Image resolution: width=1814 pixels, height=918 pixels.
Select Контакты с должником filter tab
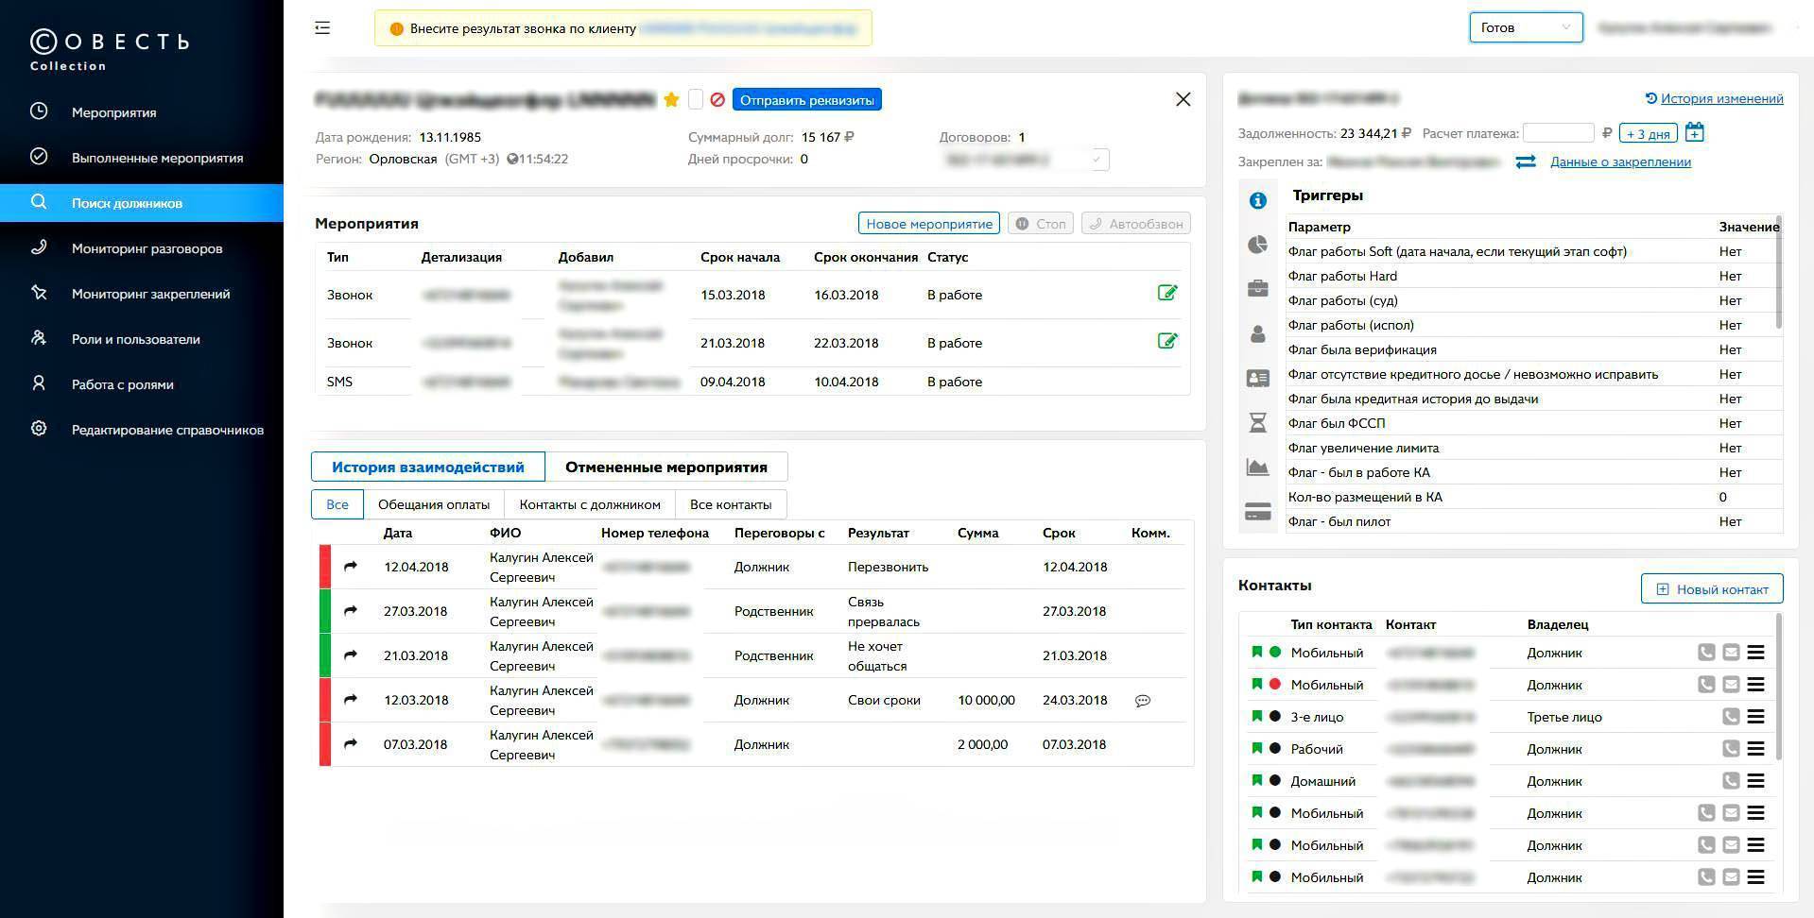(590, 504)
